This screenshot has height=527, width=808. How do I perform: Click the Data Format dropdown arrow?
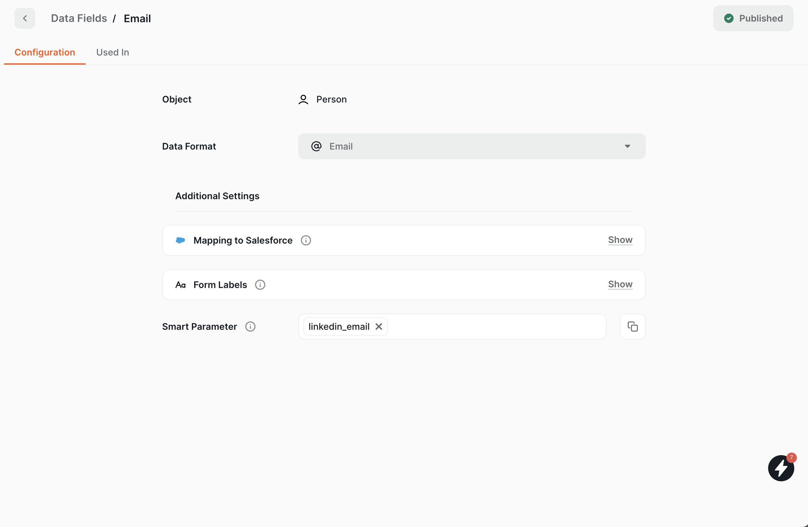click(x=627, y=146)
